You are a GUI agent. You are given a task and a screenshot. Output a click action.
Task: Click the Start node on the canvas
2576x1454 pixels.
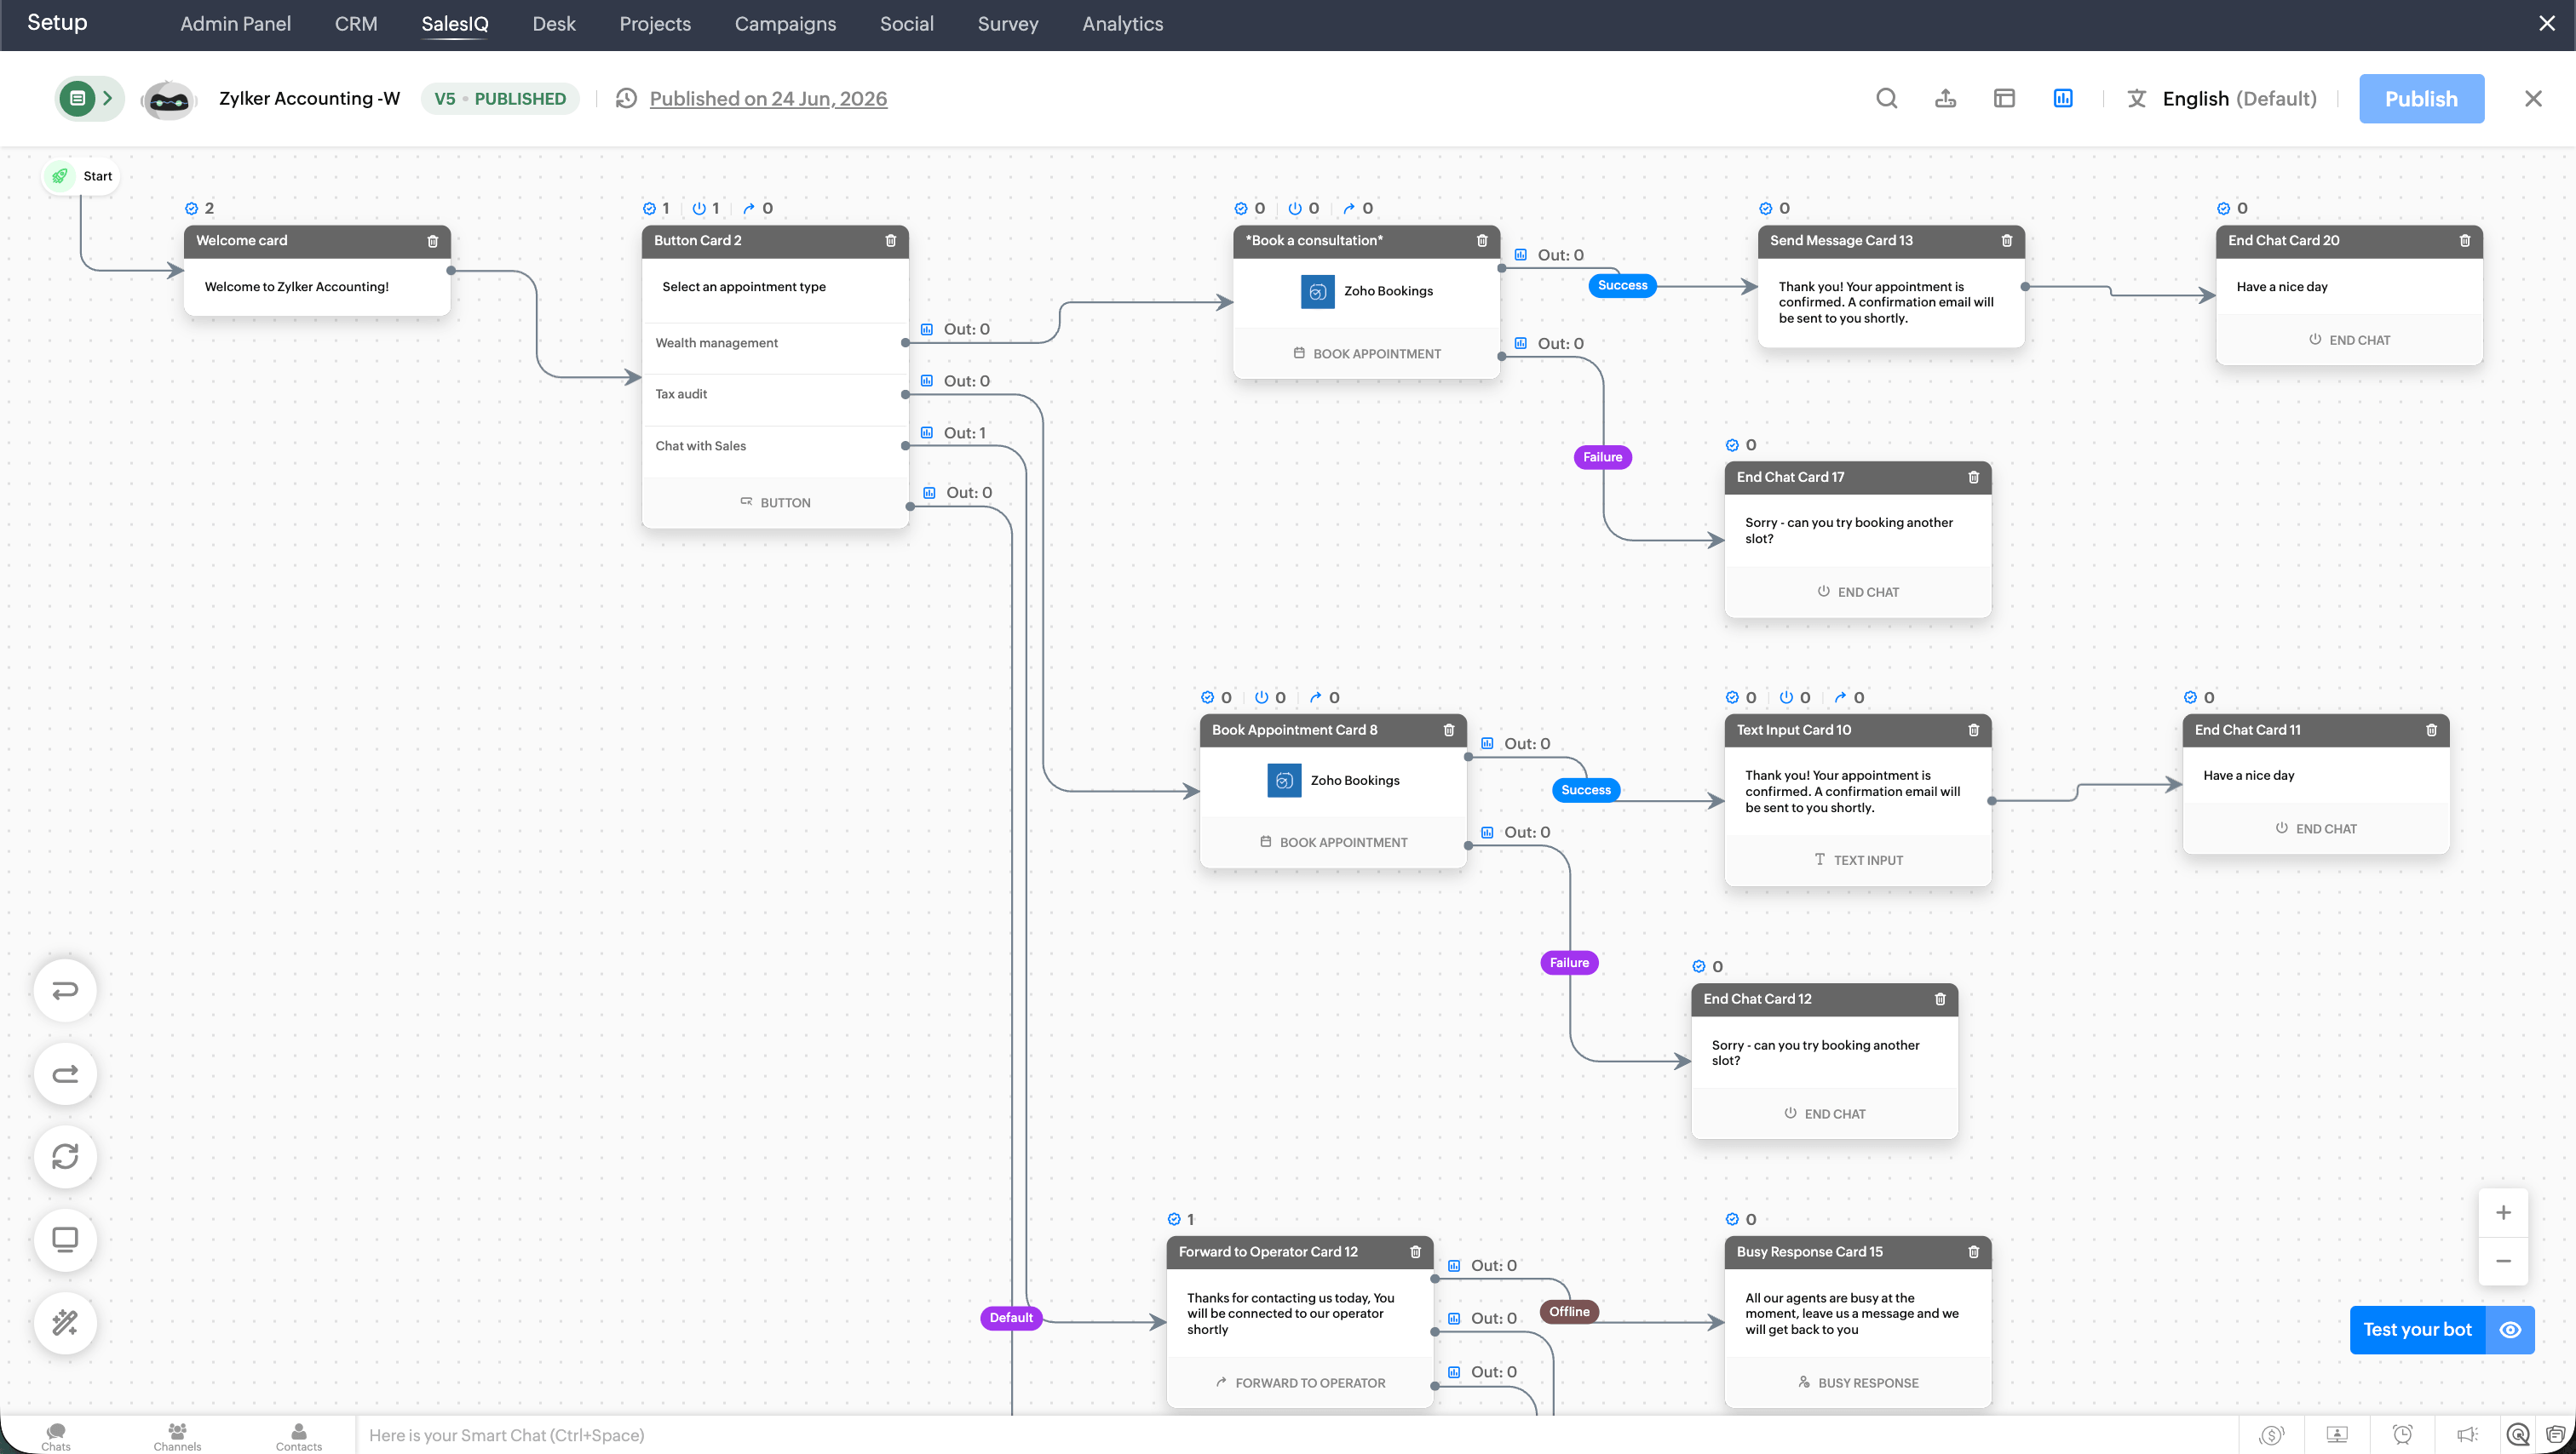pyautogui.click(x=82, y=176)
